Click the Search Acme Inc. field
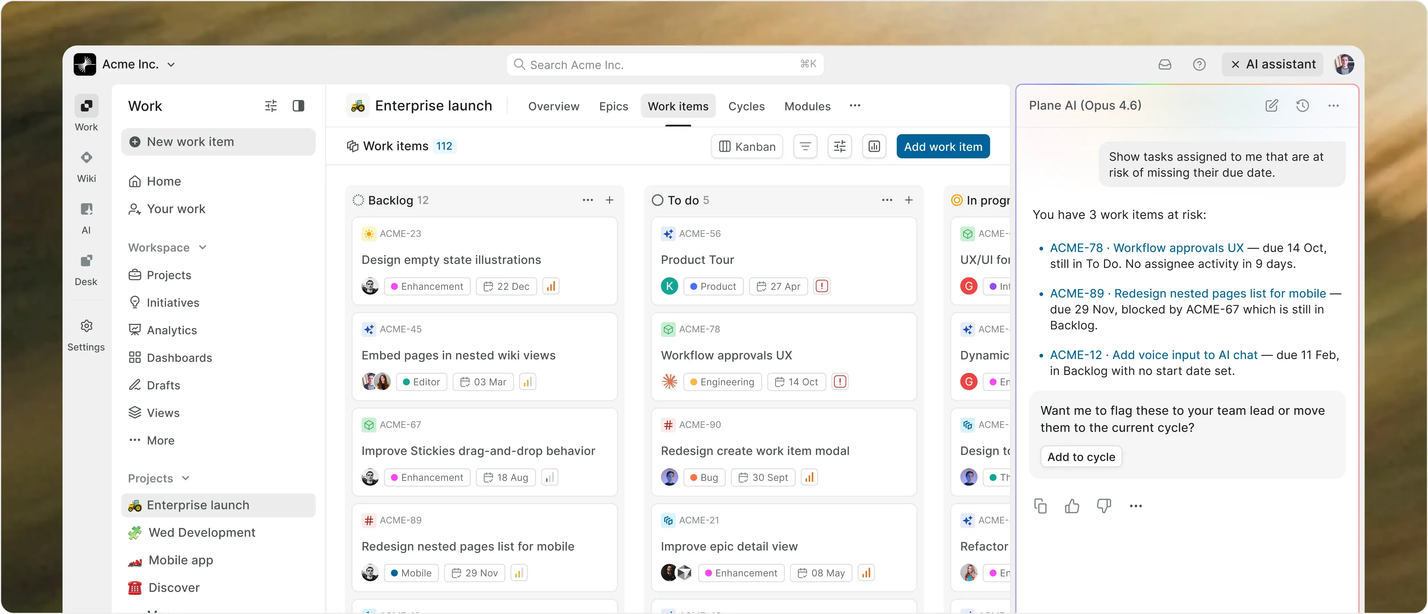 [665, 64]
